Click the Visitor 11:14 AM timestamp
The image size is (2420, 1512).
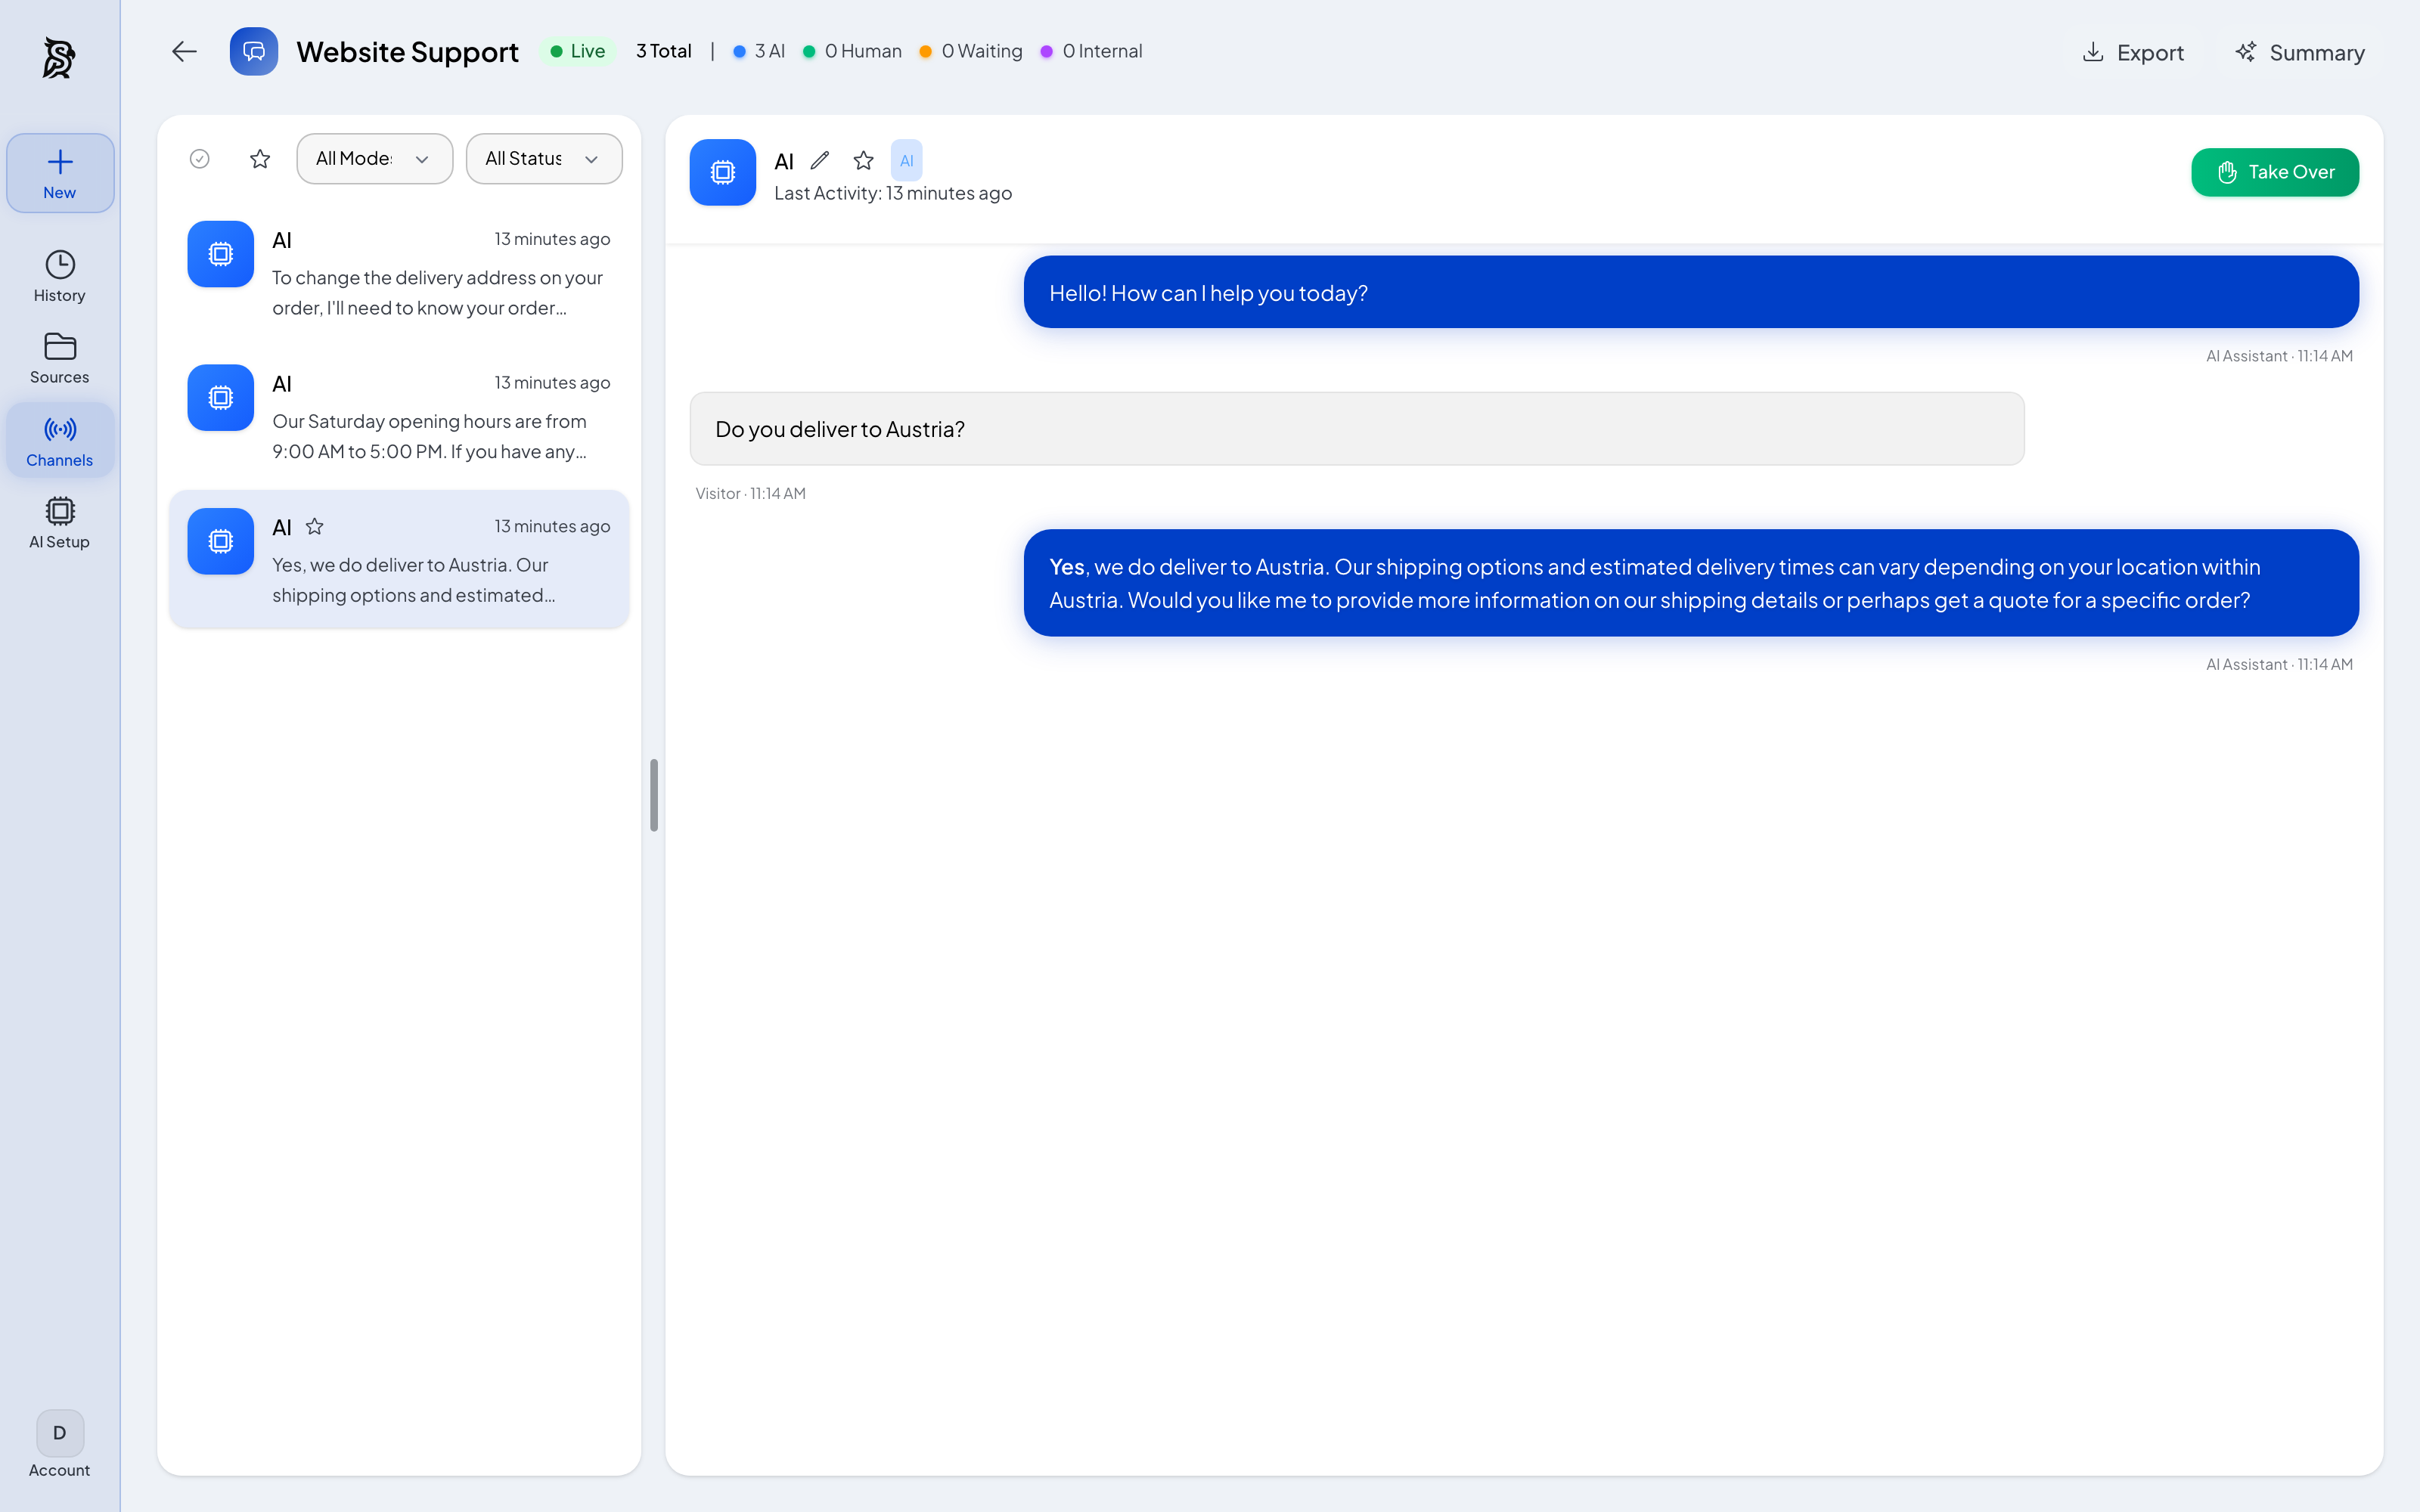[751, 494]
